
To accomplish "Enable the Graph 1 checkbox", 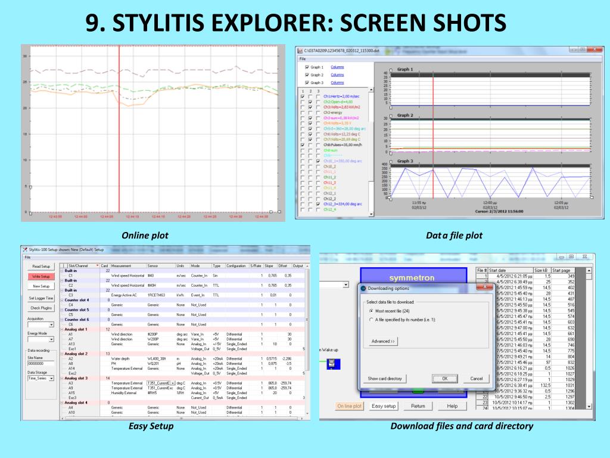I will 307,67.
